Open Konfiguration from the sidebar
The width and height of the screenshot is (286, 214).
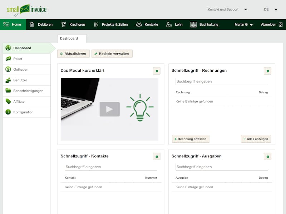pyautogui.click(x=23, y=112)
